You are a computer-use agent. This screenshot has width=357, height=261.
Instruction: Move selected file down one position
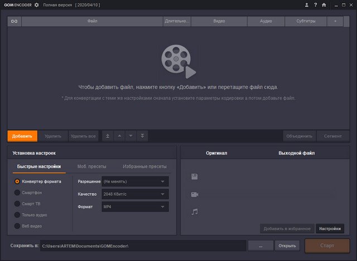pyautogui.click(x=131, y=136)
